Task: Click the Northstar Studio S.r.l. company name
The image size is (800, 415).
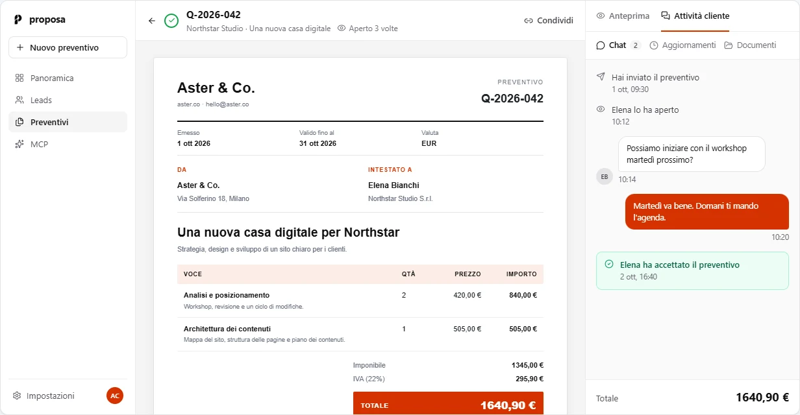Action: coord(400,198)
